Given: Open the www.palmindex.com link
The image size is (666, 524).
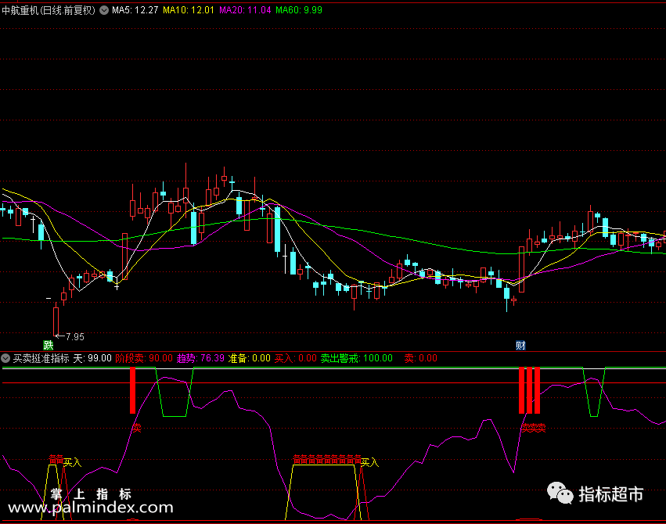Looking at the screenshot, I should pyautogui.click(x=91, y=508).
